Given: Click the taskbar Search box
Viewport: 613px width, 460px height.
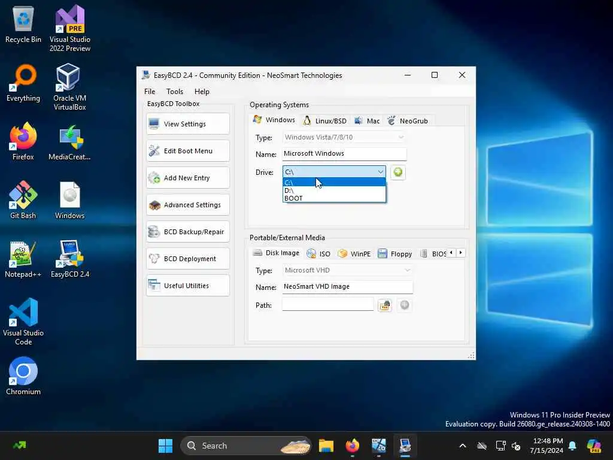Looking at the screenshot, I should click(x=246, y=446).
